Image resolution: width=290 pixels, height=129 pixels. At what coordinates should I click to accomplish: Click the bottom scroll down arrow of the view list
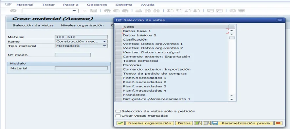pos(232,99)
